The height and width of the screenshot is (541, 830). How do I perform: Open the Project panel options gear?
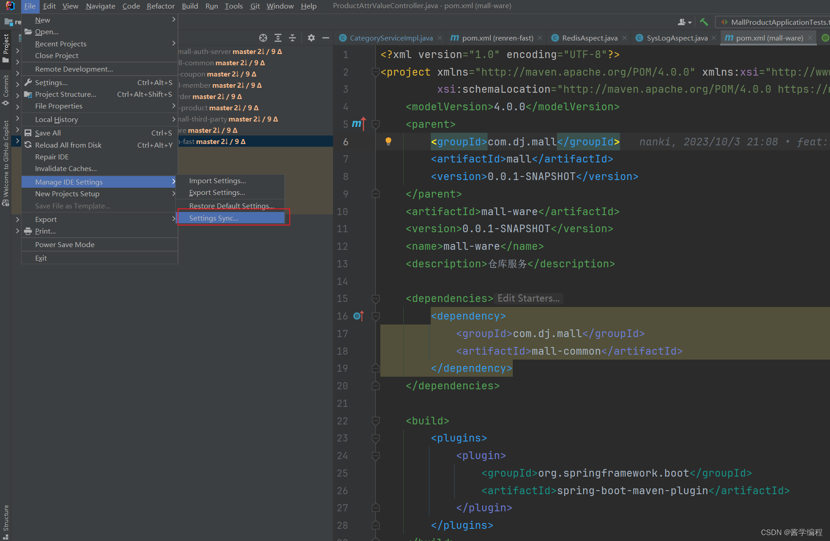point(311,38)
